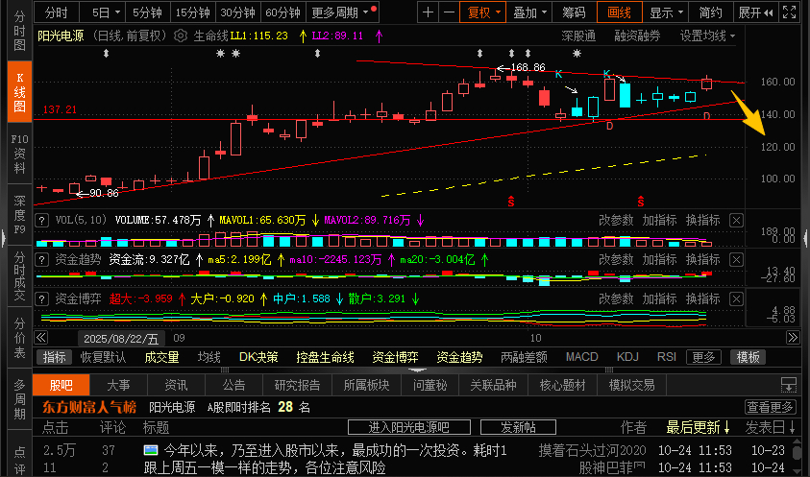Click the 发新帖 button
Image resolution: width=810 pixels, height=477 pixels.
point(518,427)
